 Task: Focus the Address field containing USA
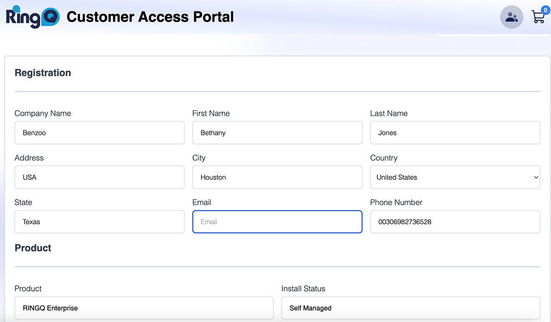pyautogui.click(x=99, y=178)
